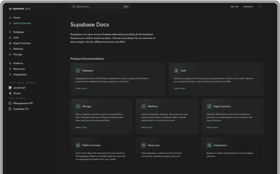Click the Home icon in sidebar
This screenshot has width=280, height=174.
click(10, 17)
